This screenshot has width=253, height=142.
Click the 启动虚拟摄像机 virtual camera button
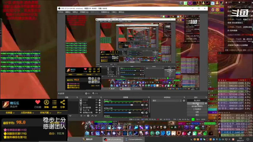point(197,106)
